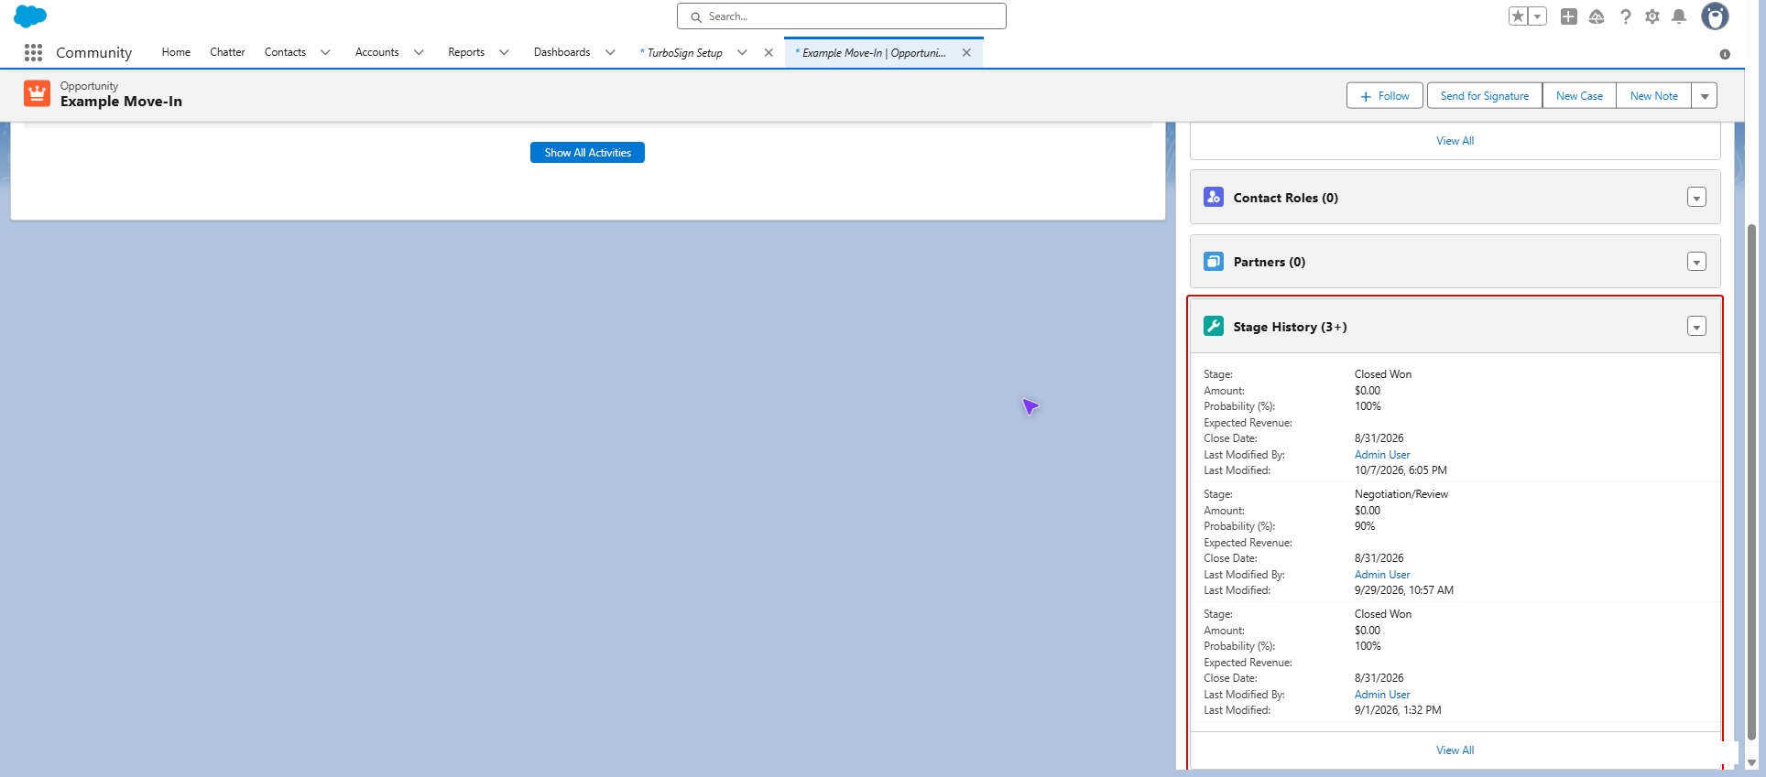Open the more actions dropdown beside New Note
Screen dimensions: 1766x777
pyautogui.click(x=1705, y=95)
